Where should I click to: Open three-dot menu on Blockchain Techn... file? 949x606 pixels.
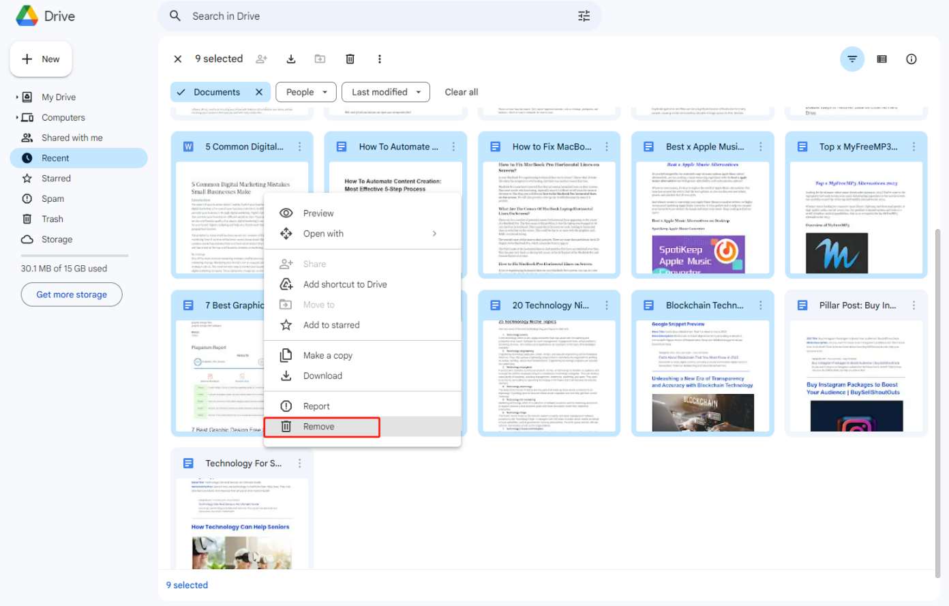tap(760, 305)
